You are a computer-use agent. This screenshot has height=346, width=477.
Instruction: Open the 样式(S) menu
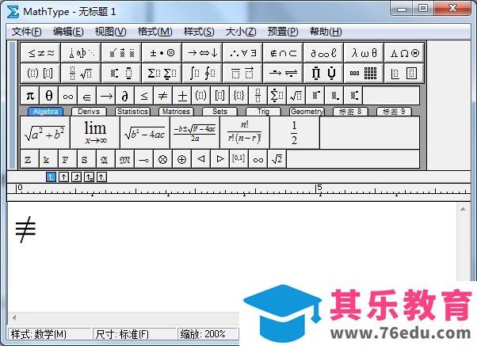(x=199, y=32)
